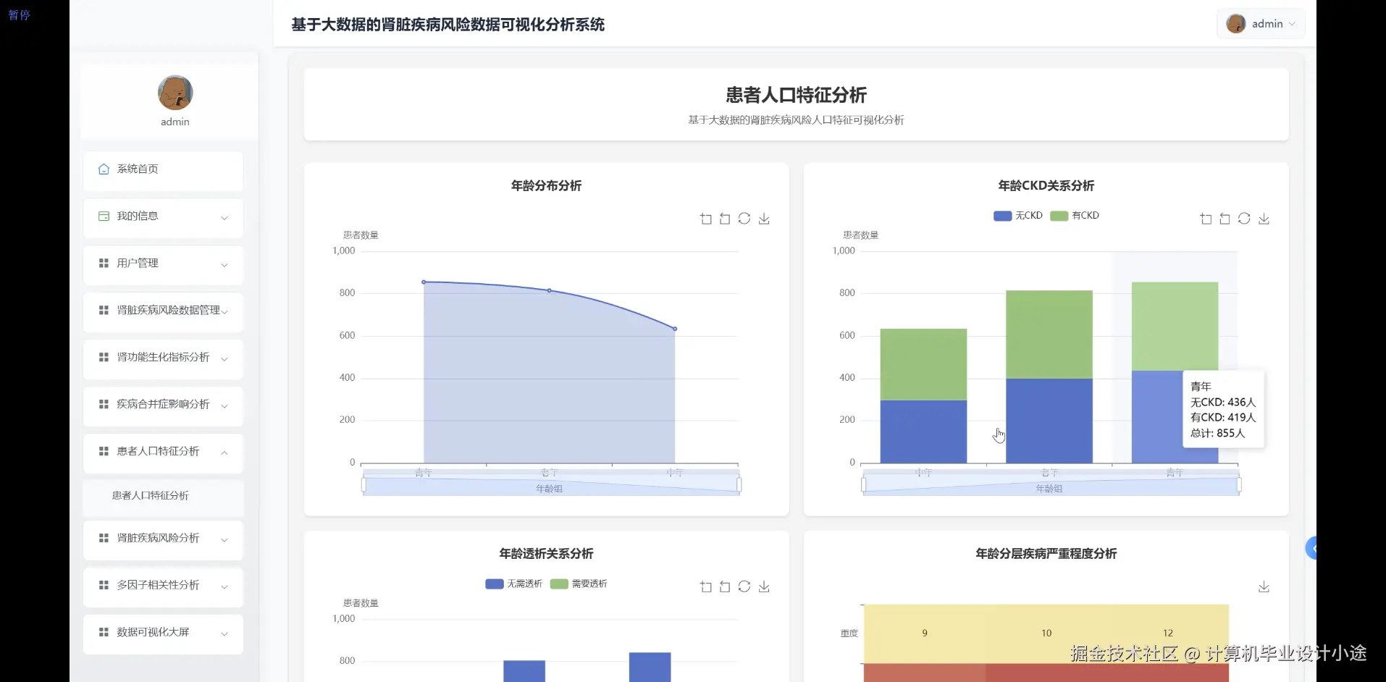Expand 数据可视化大屏 menu chevron

224,633
